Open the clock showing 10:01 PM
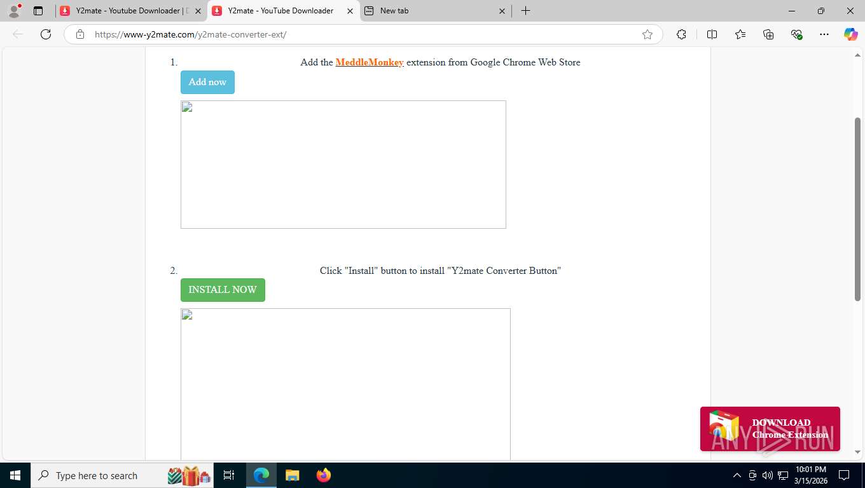The width and height of the screenshot is (865, 488). (810, 475)
